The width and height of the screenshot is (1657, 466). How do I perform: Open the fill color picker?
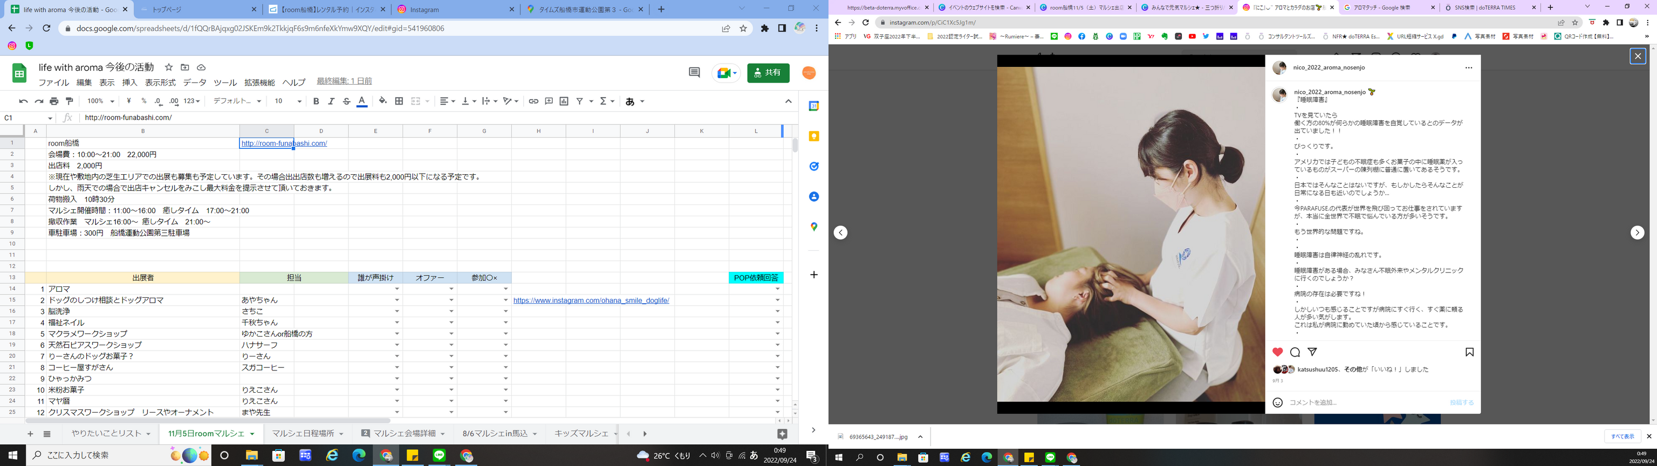pyautogui.click(x=383, y=101)
